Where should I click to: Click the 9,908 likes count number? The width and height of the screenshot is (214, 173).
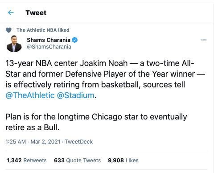(116, 161)
